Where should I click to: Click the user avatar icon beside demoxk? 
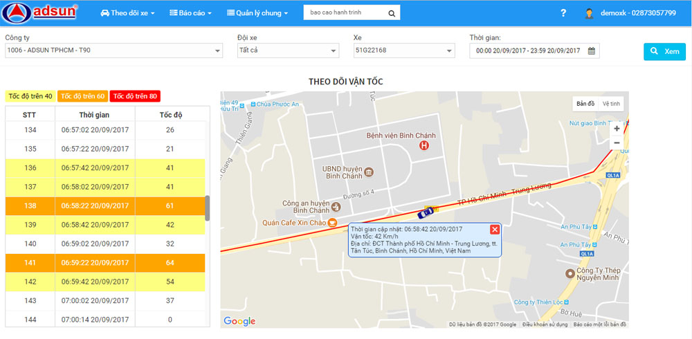[x=589, y=13]
